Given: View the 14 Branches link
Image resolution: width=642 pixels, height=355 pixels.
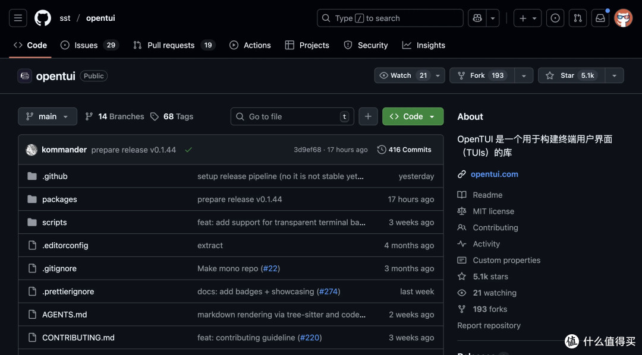Looking at the screenshot, I should point(115,116).
